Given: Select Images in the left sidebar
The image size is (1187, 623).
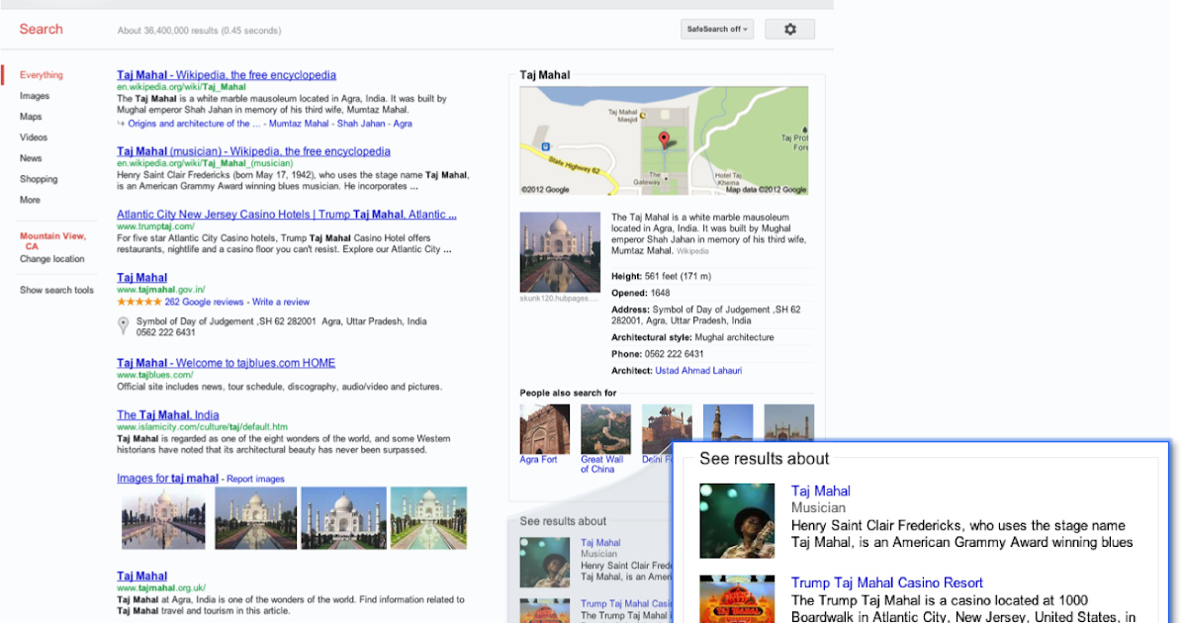Looking at the screenshot, I should click(x=35, y=96).
